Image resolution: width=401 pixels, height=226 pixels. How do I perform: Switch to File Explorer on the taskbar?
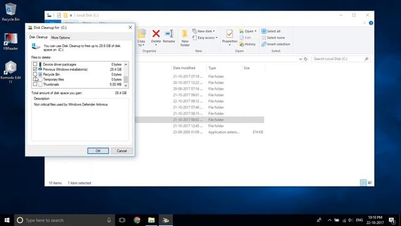(x=152, y=220)
